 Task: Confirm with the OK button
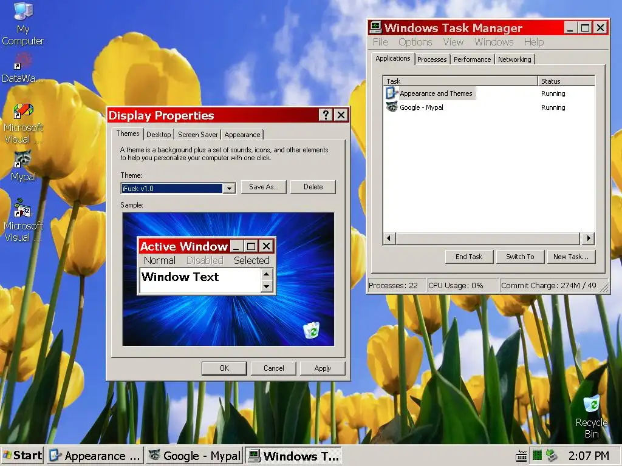click(224, 368)
